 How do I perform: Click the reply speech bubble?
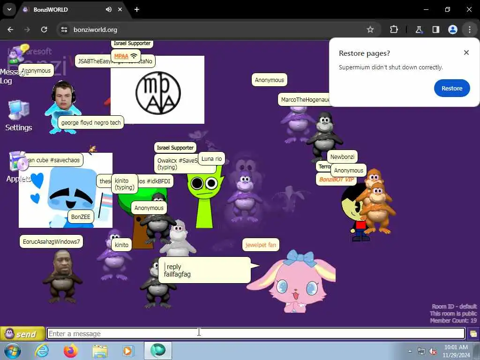pyautogui.click(x=204, y=270)
